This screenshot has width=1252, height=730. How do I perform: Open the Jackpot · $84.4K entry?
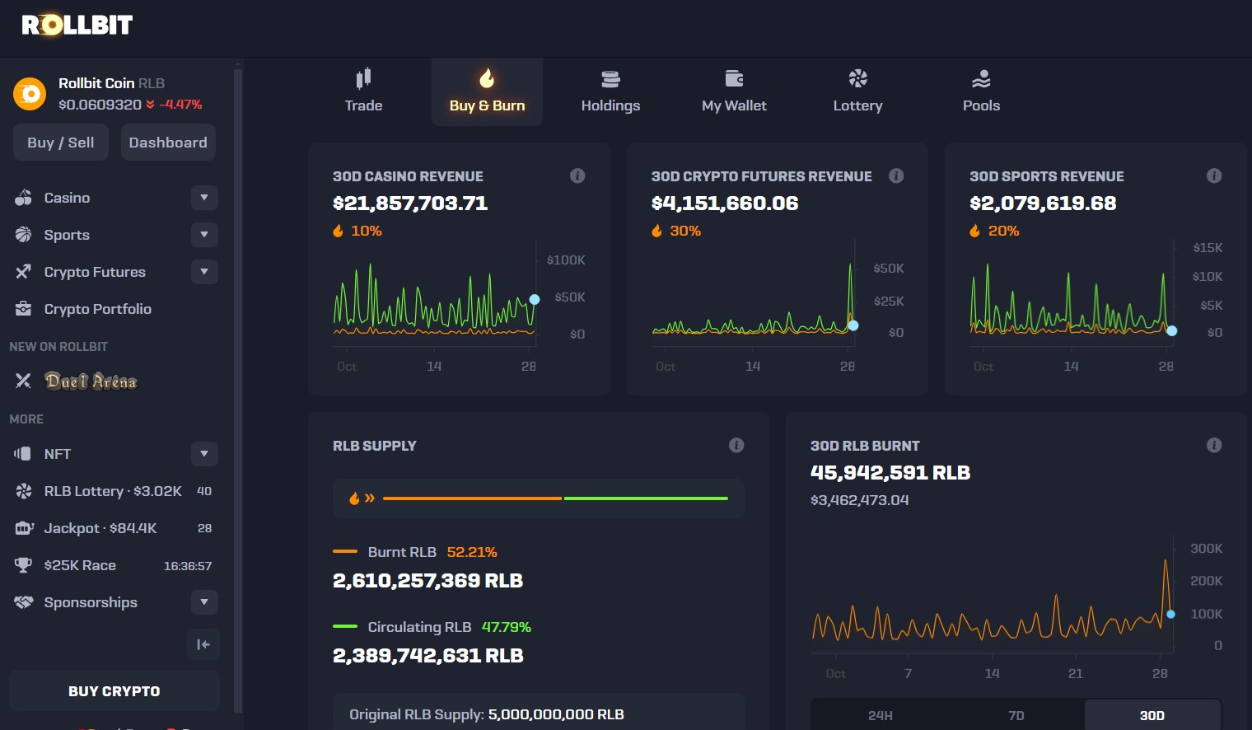tap(100, 528)
